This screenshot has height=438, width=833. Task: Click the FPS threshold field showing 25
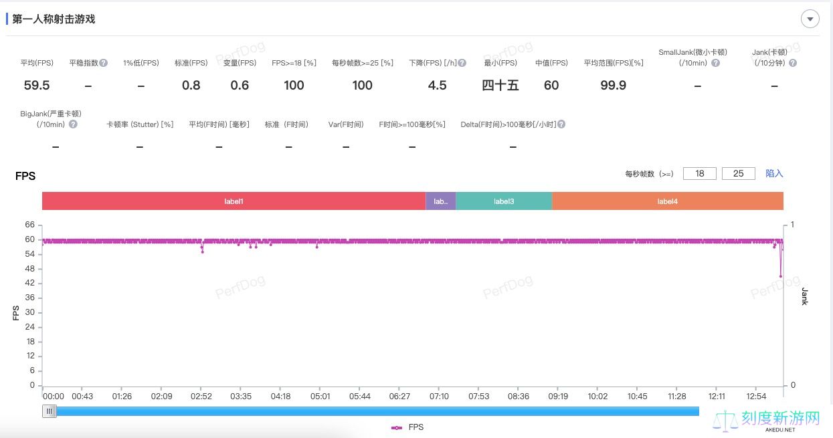pyautogui.click(x=739, y=173)
